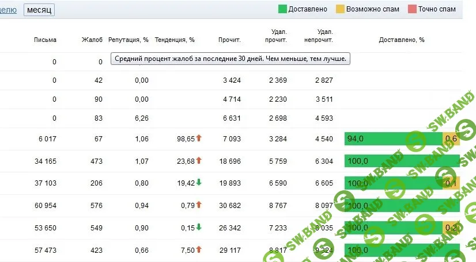
Task: Click the deleted-unread value 6 605
Action: 324,183
